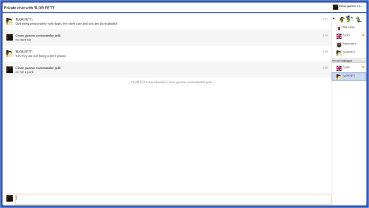The height and width of the screenshot is (208, 369).
Task: Select user Prisnorzero in the user list
Action: click(349, 44)
